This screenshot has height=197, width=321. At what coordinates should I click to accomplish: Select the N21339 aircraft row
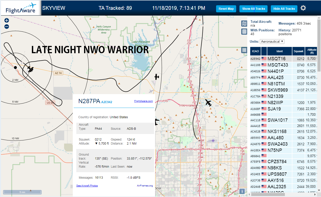click(x=284, y=96)
